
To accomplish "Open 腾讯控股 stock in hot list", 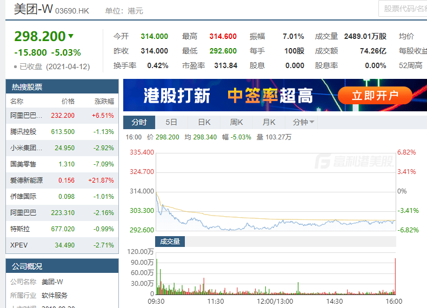I will point(62,132).
